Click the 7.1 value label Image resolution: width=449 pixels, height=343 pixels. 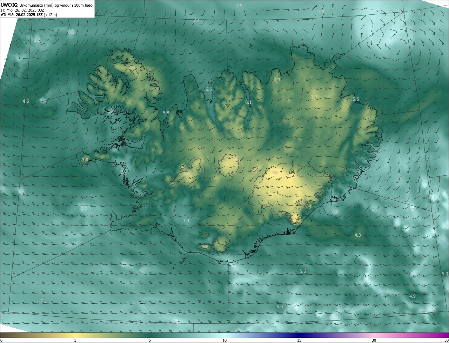[x=43, y=301]
